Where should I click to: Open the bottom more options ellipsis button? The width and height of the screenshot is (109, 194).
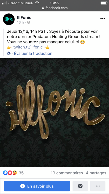coord(98,186)
